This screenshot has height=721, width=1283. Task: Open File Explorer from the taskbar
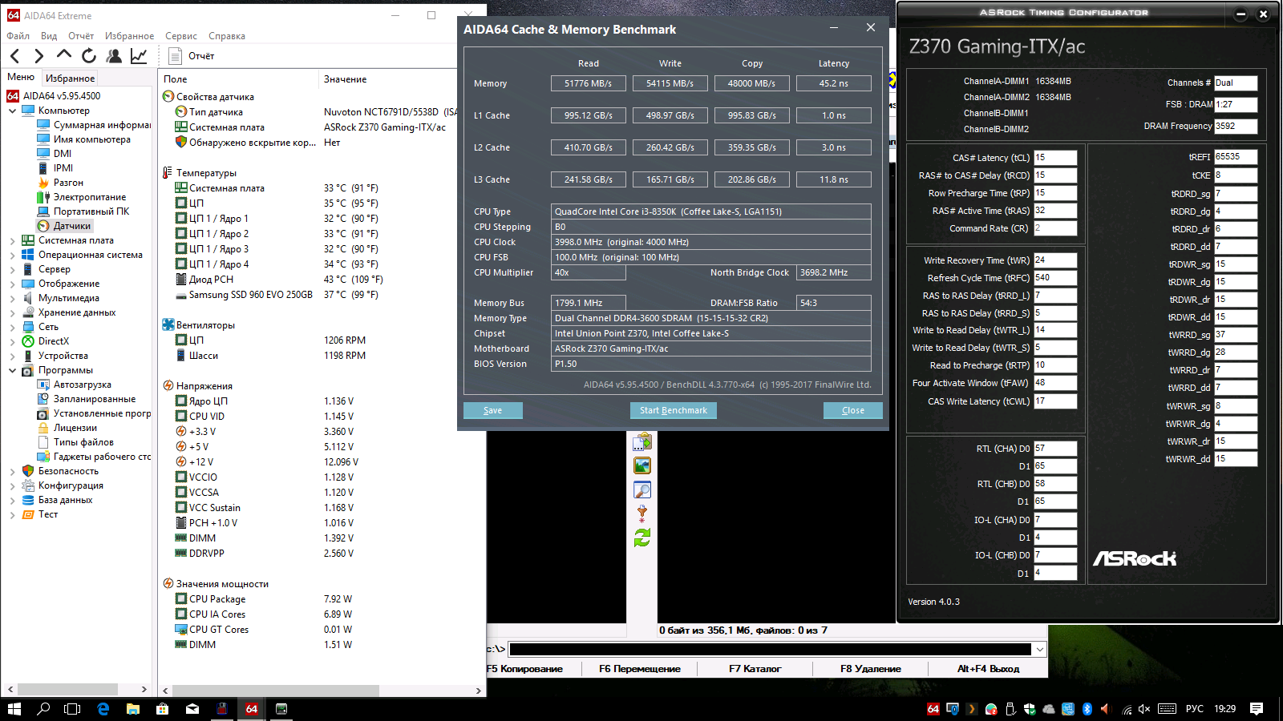[x=133, y=709]
